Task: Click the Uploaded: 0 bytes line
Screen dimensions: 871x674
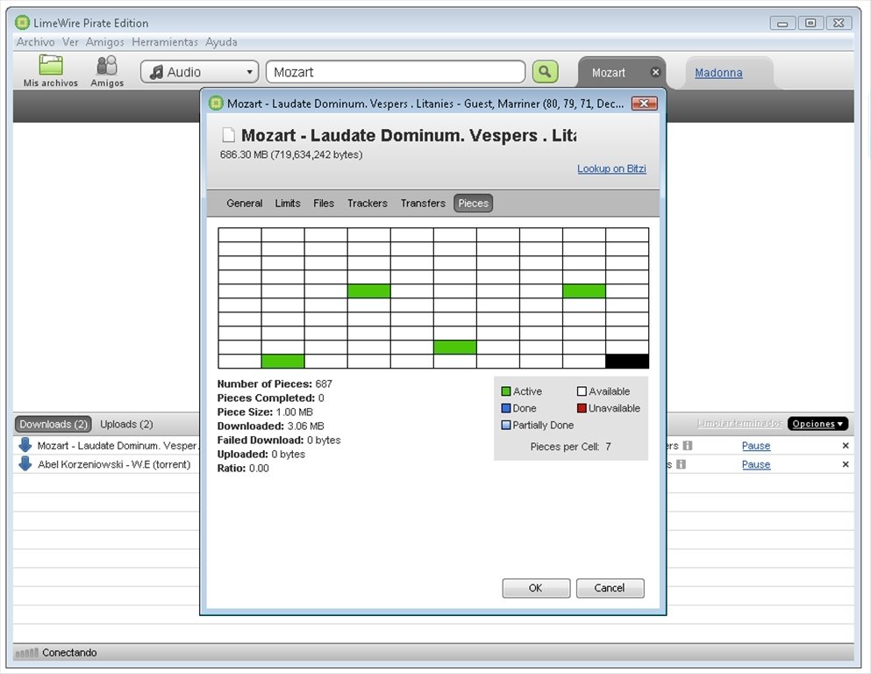Action: [x=261, y=455]
